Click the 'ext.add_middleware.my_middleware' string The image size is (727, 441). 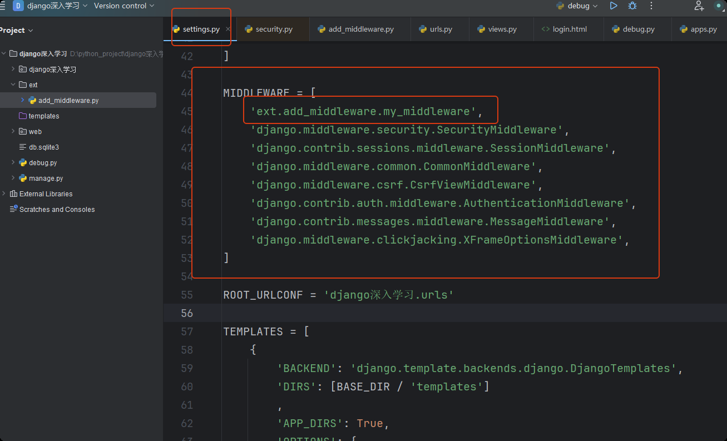[x=363, y=111]
